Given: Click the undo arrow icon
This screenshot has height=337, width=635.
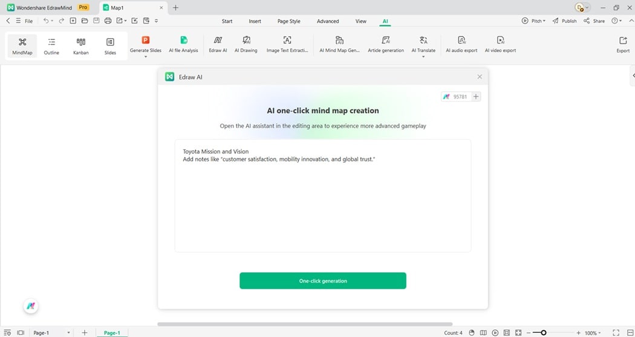Looking at the screenshot, I should point(46,21).
